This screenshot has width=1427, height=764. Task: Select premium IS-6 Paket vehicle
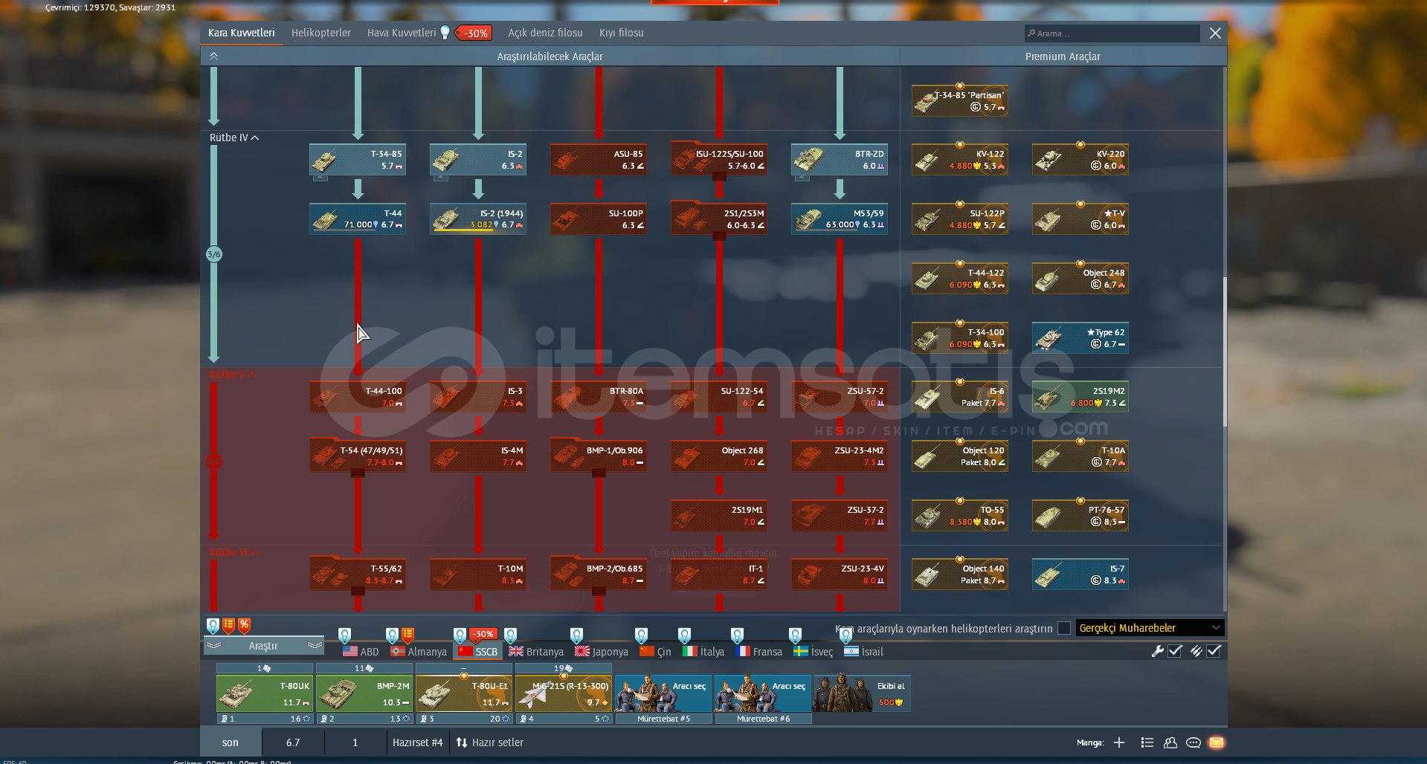click(x=960, y=397)
